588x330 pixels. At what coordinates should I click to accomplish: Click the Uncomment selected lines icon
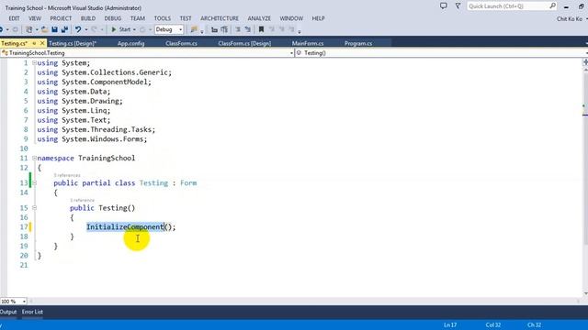(x=247, y=29)
